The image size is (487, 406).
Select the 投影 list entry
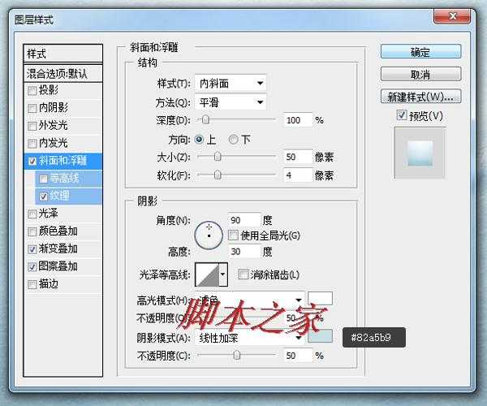pyautogui.click(x=62, y=91)
